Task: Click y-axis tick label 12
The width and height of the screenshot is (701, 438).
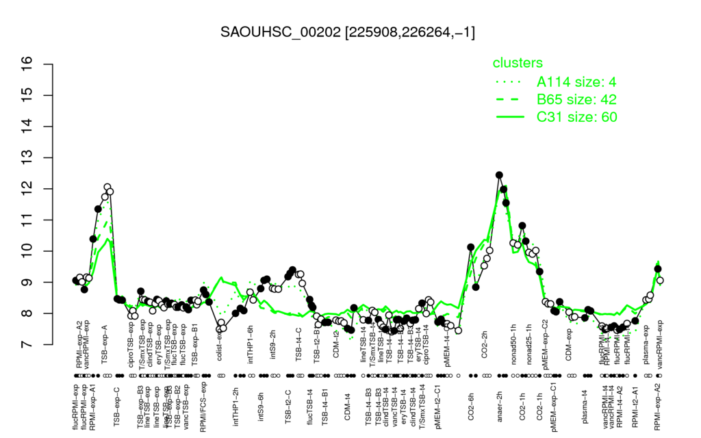Action: (x=27, y=189)
